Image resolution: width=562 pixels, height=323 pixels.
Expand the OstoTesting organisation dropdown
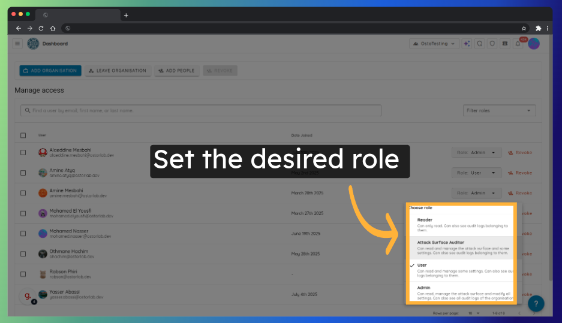[x=434, y=44]
